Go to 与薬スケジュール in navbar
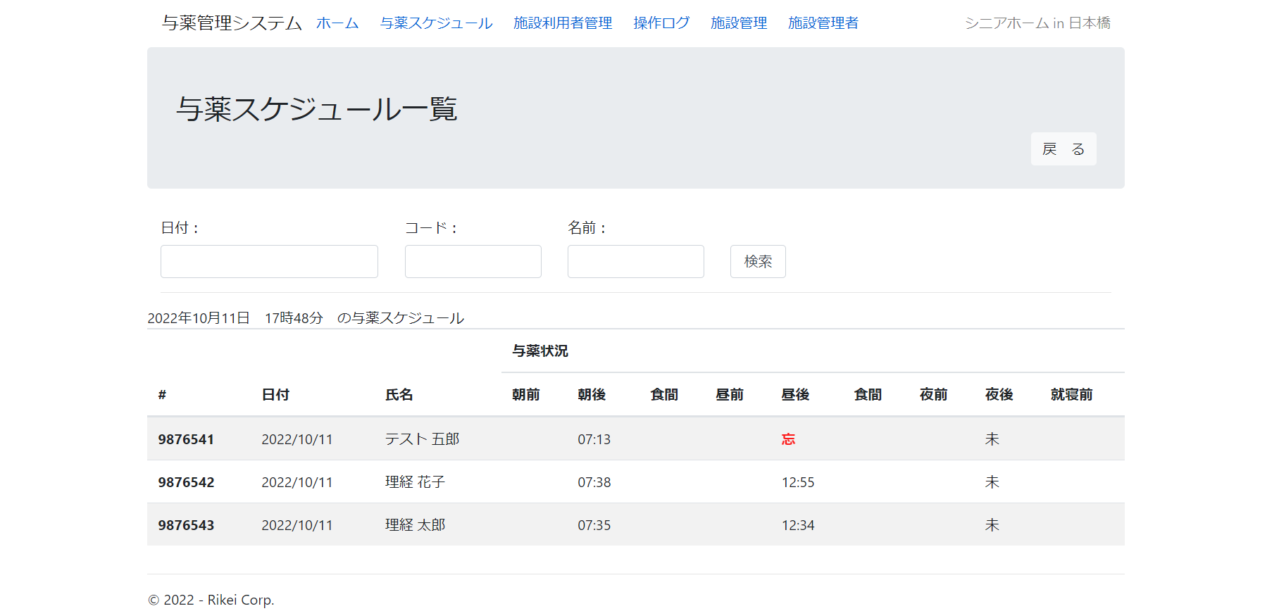This screenshot has width=1279, height=611. 436,23
